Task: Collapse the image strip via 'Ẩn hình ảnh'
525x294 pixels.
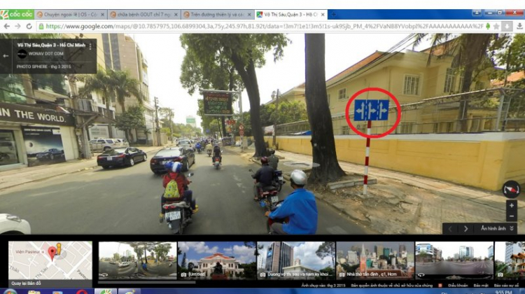Action: (x=496, y=228)
